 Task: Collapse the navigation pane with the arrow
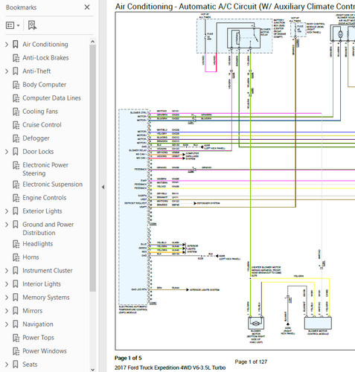pos(103,187)
